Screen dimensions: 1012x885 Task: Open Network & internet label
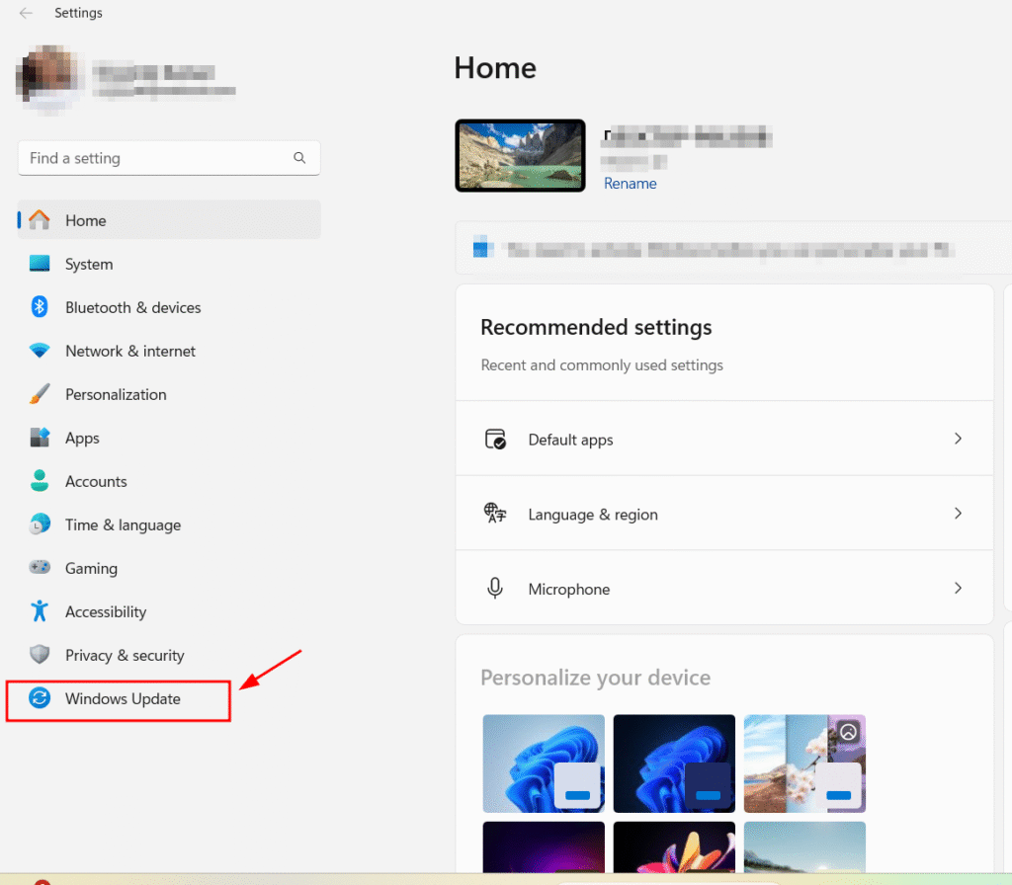130,351
